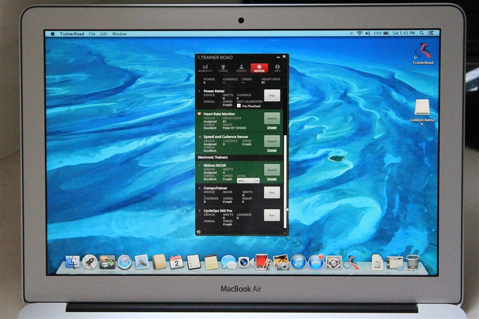Click the Electronic Trainers section header
The height and width of the screenshot is (319, 479).
[213, 157]
